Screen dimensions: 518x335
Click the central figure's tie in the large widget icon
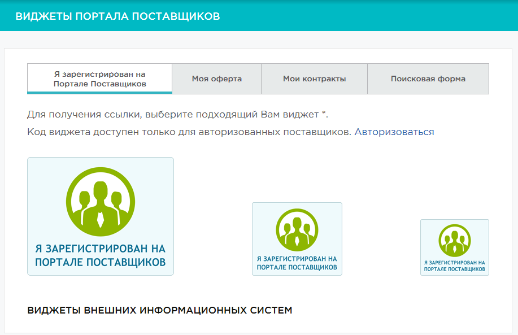[x=101, y=218]
